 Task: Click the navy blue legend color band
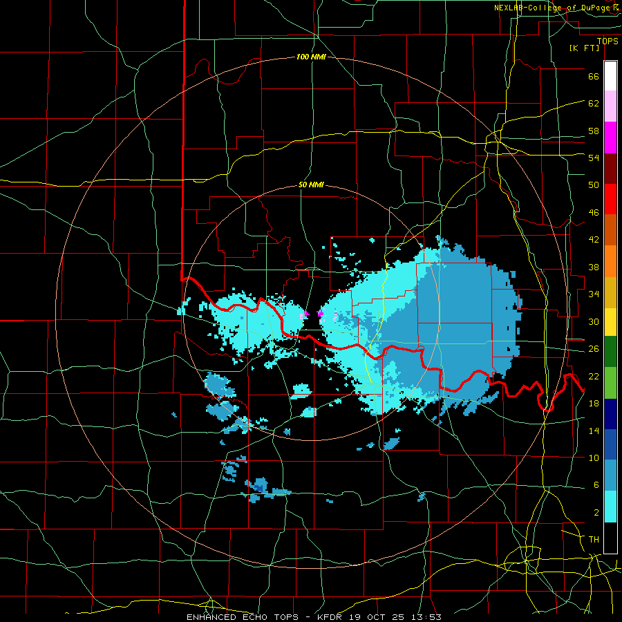[610, 414]
